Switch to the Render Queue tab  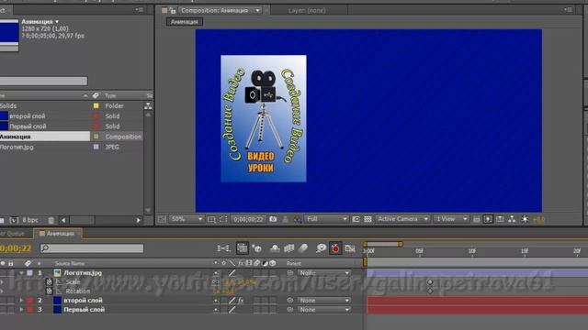click(x=12, y=234)
